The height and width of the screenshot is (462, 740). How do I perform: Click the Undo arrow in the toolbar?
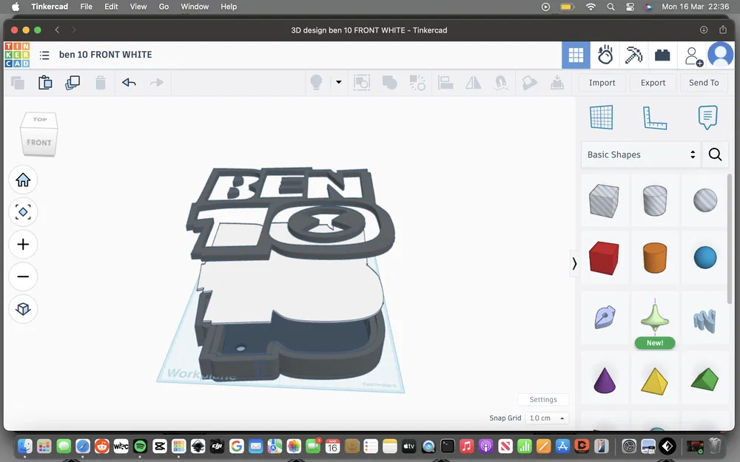[x=129, y=83]
